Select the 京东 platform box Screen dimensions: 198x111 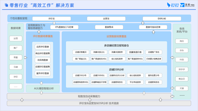point(182,50)
